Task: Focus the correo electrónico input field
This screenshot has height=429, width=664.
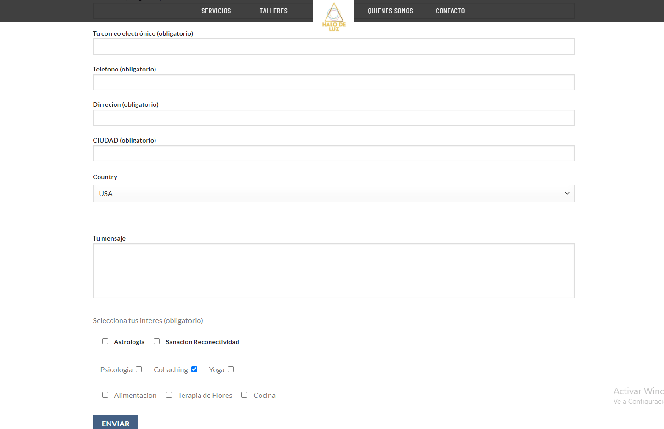Action: click(x=333, y=47)
